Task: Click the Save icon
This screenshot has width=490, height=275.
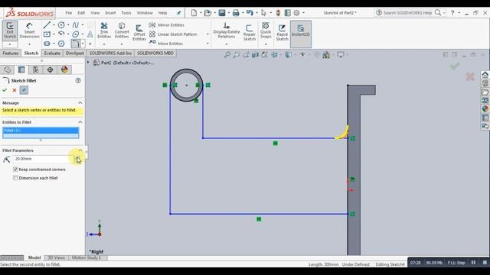Action: pos(222,13)
